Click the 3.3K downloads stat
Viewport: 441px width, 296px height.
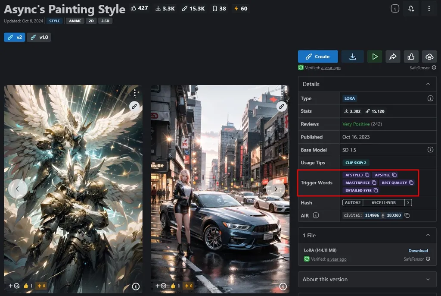click(x=165, y=9)
